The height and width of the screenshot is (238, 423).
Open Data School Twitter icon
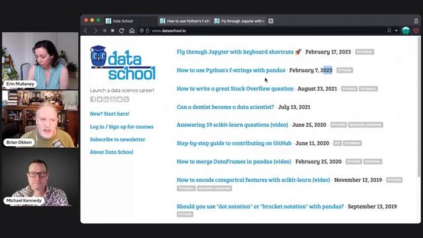click(100, 99)
